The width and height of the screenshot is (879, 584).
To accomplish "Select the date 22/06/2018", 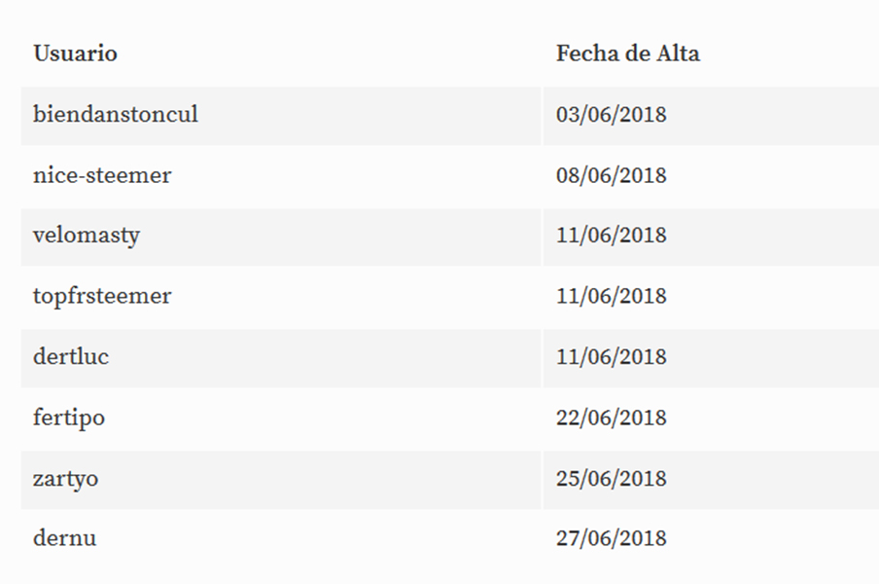I will coord(611,418).
